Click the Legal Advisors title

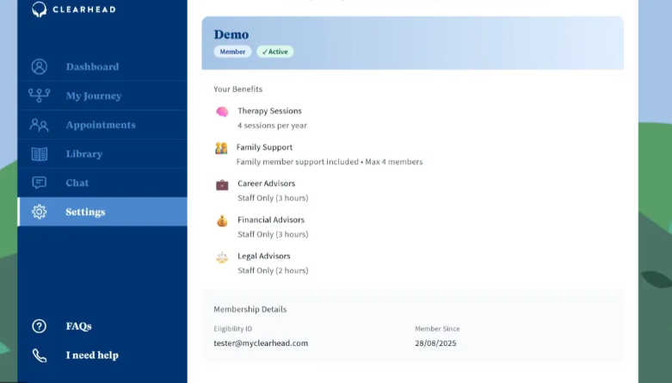pyautogui.click(x=264, y=256)
